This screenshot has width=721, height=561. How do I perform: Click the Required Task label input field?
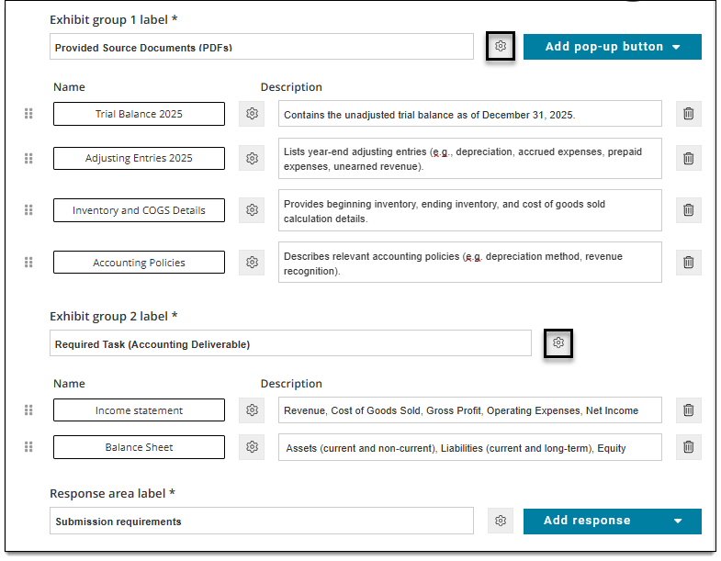tap(290, 343)
